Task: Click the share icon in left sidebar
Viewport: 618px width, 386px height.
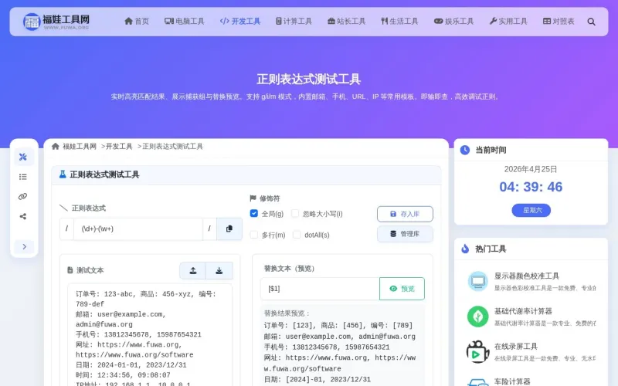Action: (x=23, y=216)
